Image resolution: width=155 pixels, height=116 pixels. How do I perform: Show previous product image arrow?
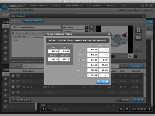point(136,51)
